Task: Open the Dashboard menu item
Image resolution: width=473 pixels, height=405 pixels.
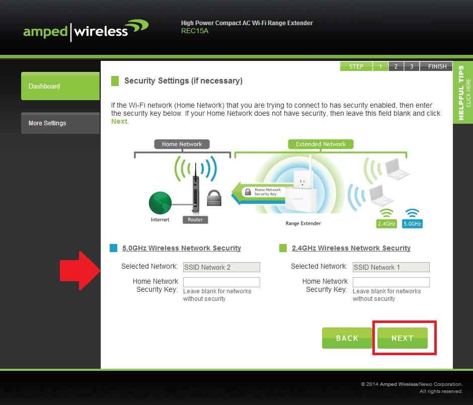Action: tap(60, 86)
